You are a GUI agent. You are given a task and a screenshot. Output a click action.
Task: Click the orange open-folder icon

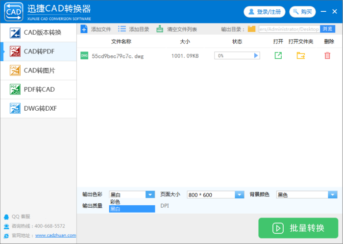[301, 55]
